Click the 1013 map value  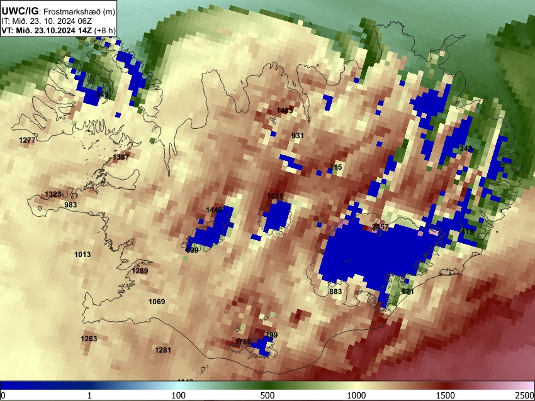[x=82, y=255]
